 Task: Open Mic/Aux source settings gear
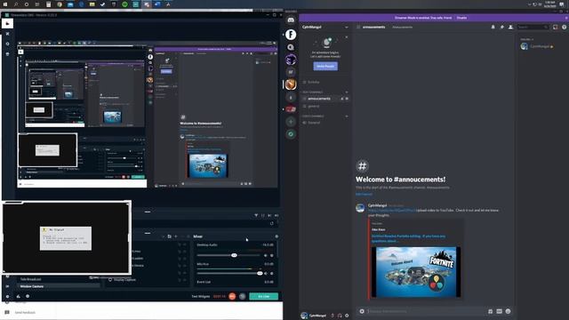click(x=272, y=273)
